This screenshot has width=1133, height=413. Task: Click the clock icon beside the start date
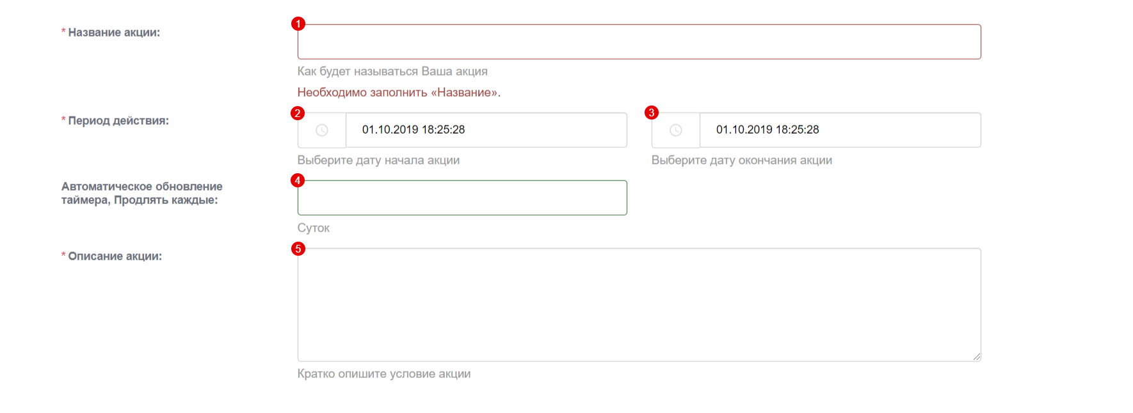(x=322, y=130)
